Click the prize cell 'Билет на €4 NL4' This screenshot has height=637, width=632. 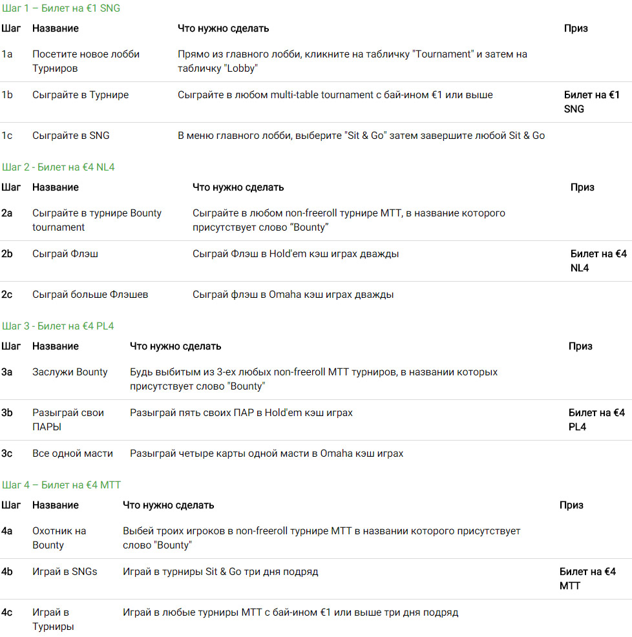[598, 261]
